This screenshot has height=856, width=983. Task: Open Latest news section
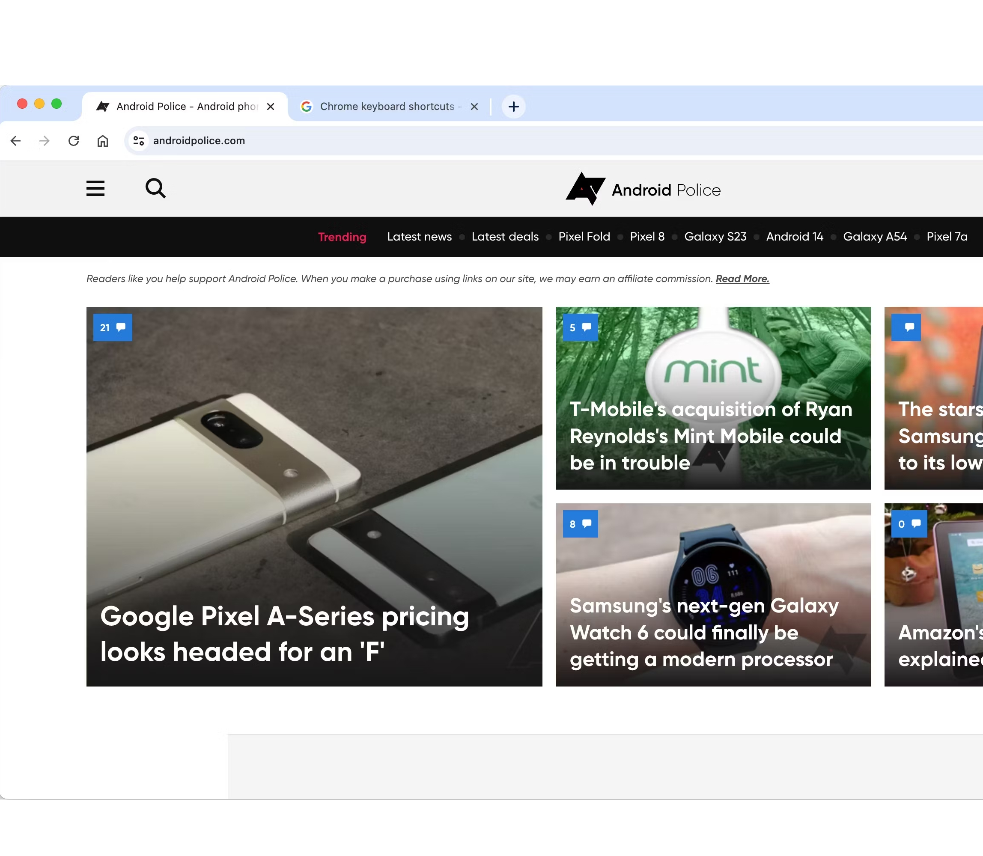tap(419, 237)
